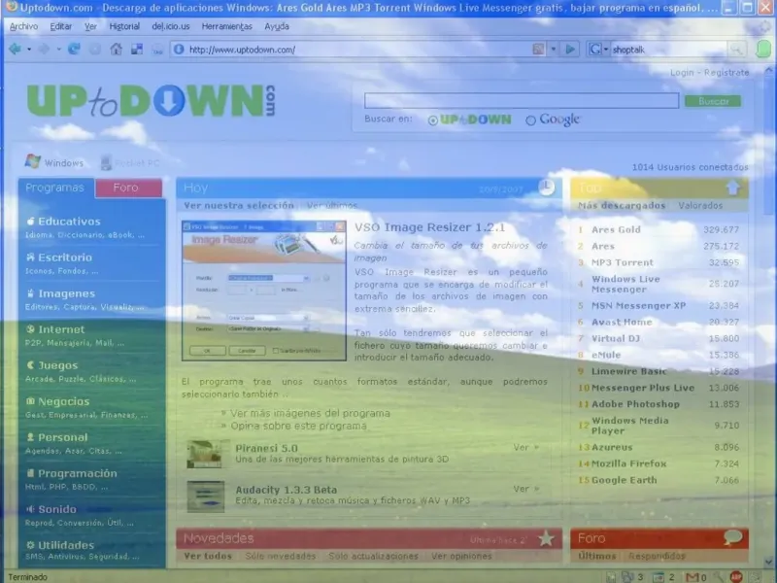Click the page vertical scrollbar
This screenshot has height=583, width=777.
click(x=768, y=317)
